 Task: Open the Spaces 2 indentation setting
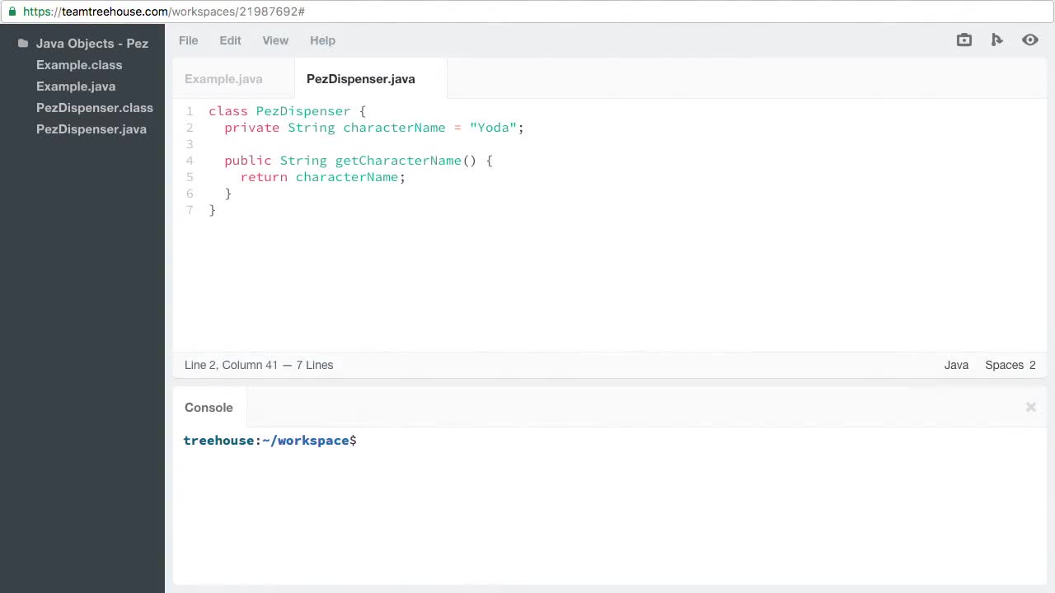(x=1010, y=365)
